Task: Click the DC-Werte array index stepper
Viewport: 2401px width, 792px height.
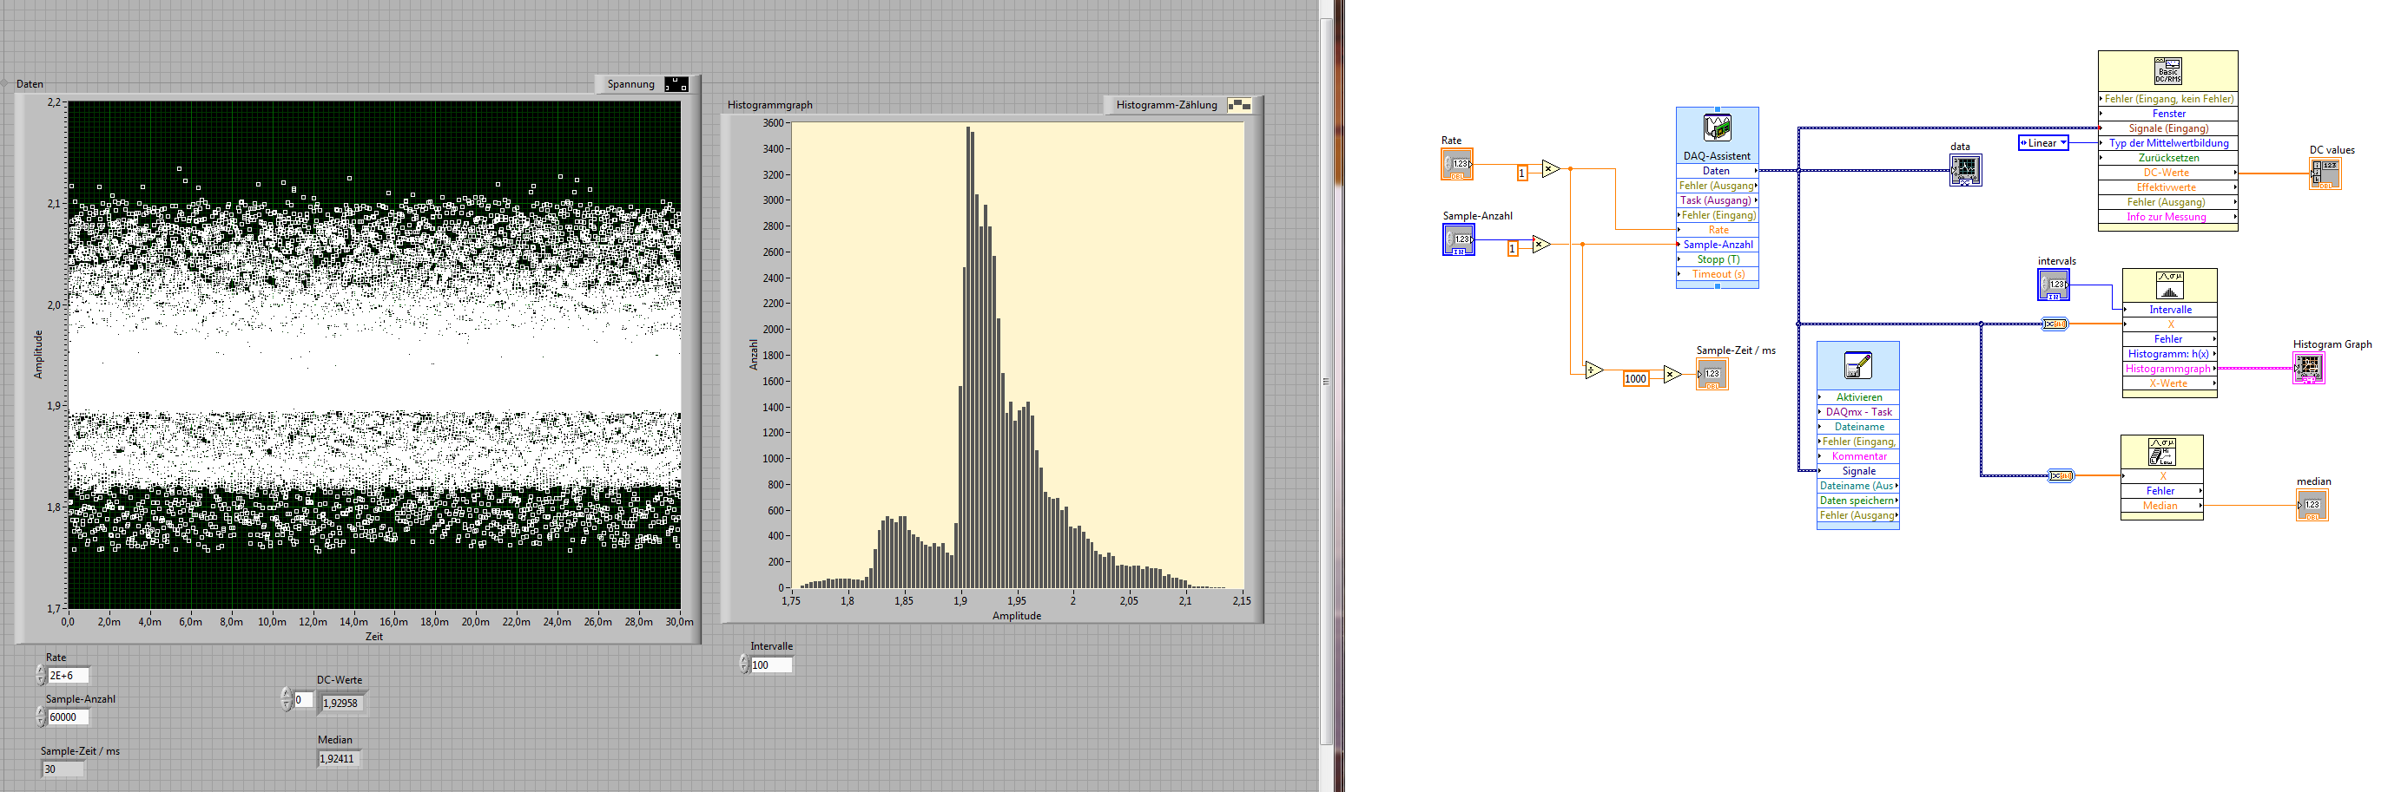Action: [287, 700]
